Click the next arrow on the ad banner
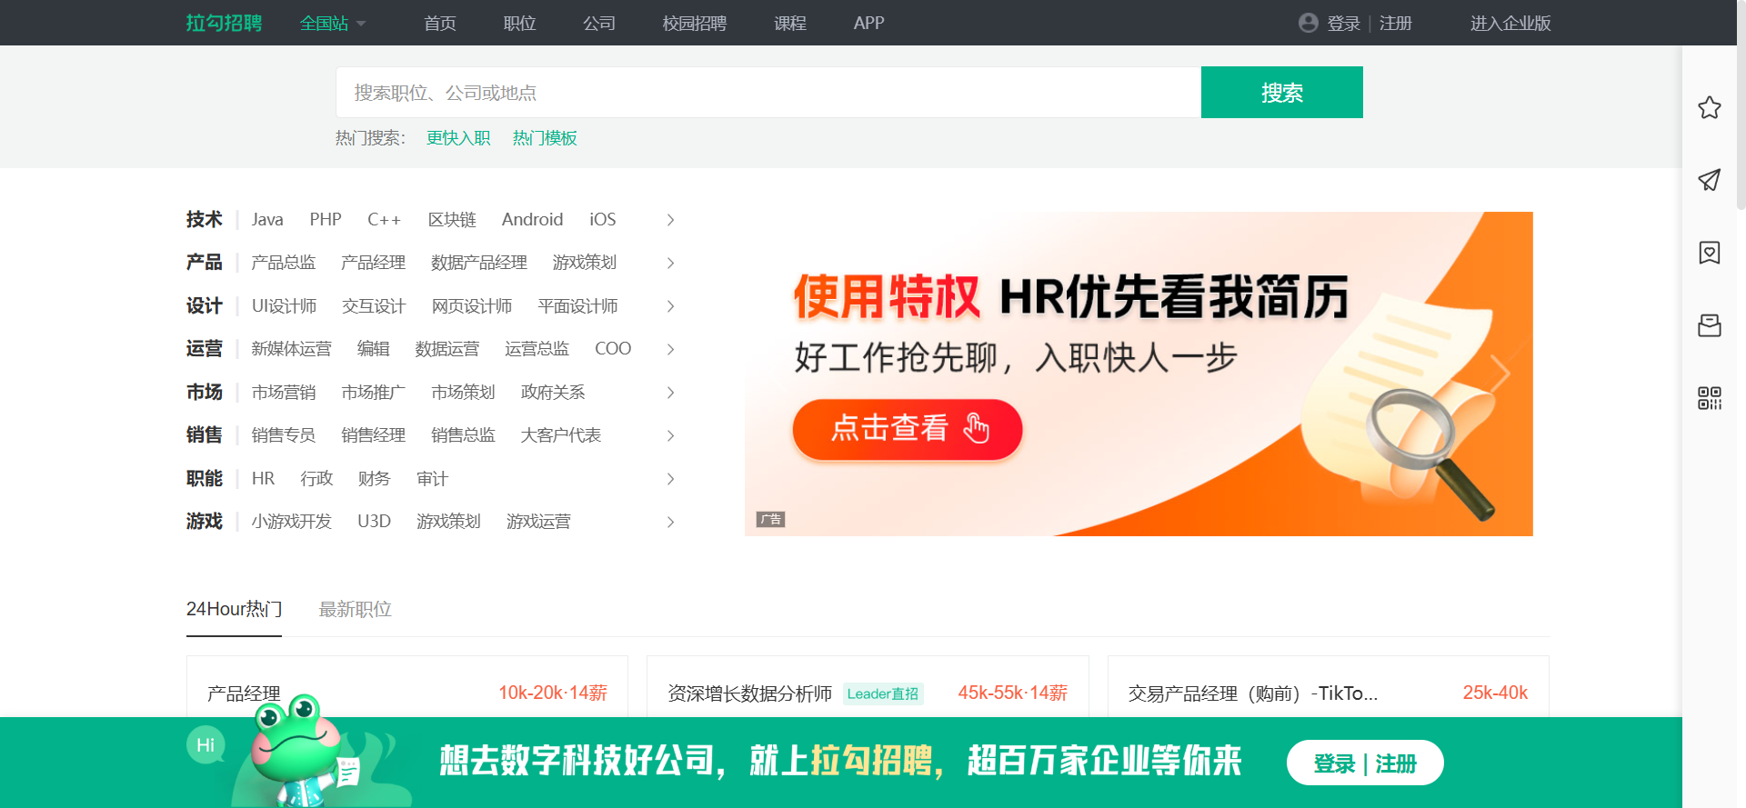 tap(1500, 373)
